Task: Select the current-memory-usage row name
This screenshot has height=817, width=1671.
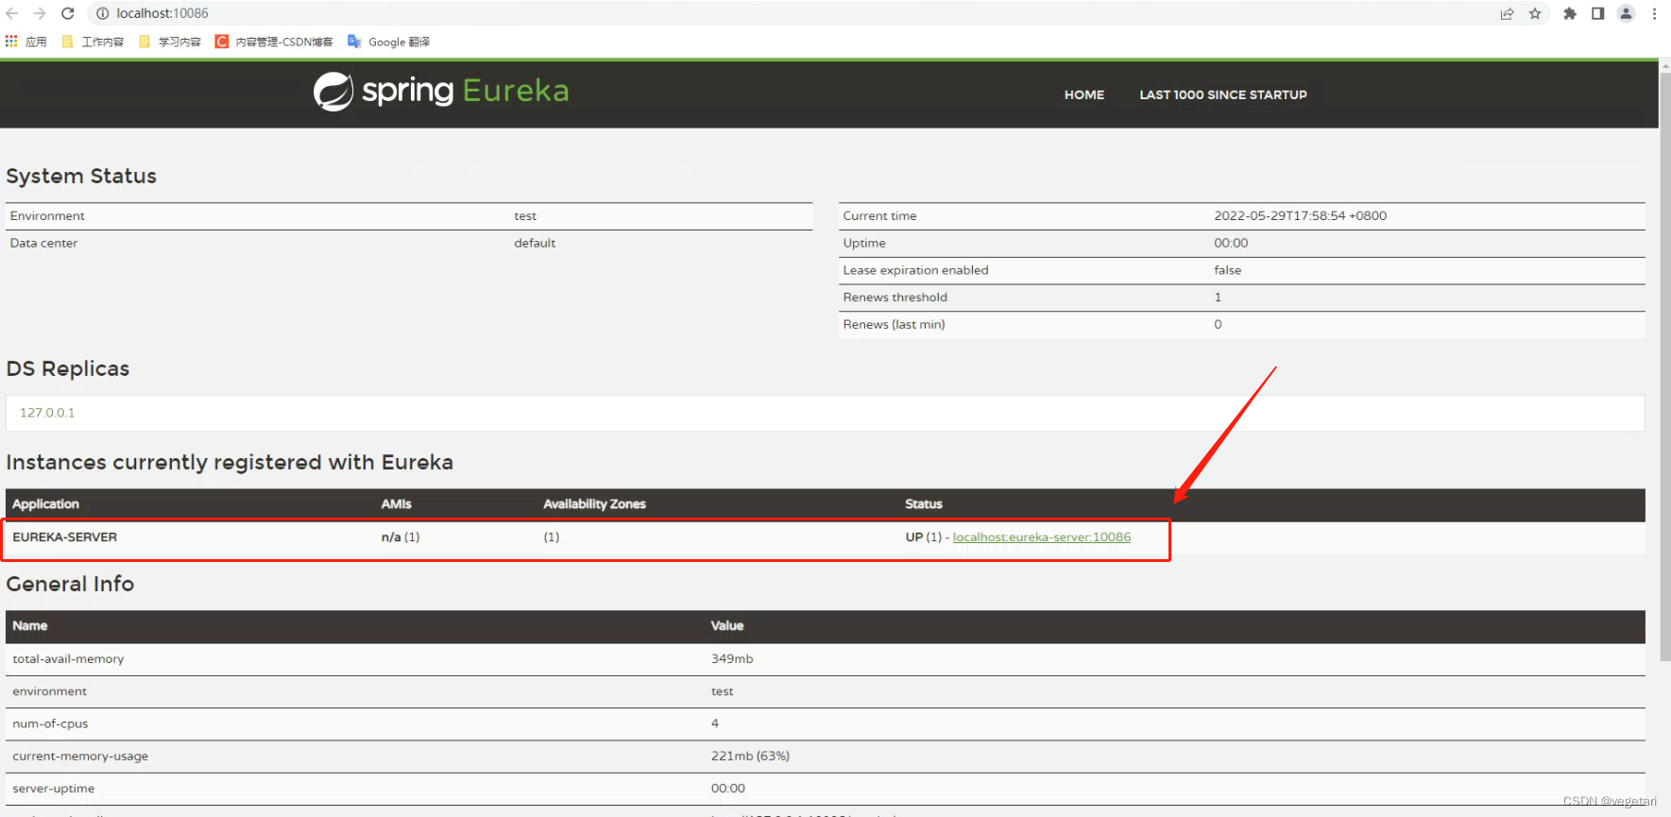Action: 80,756
